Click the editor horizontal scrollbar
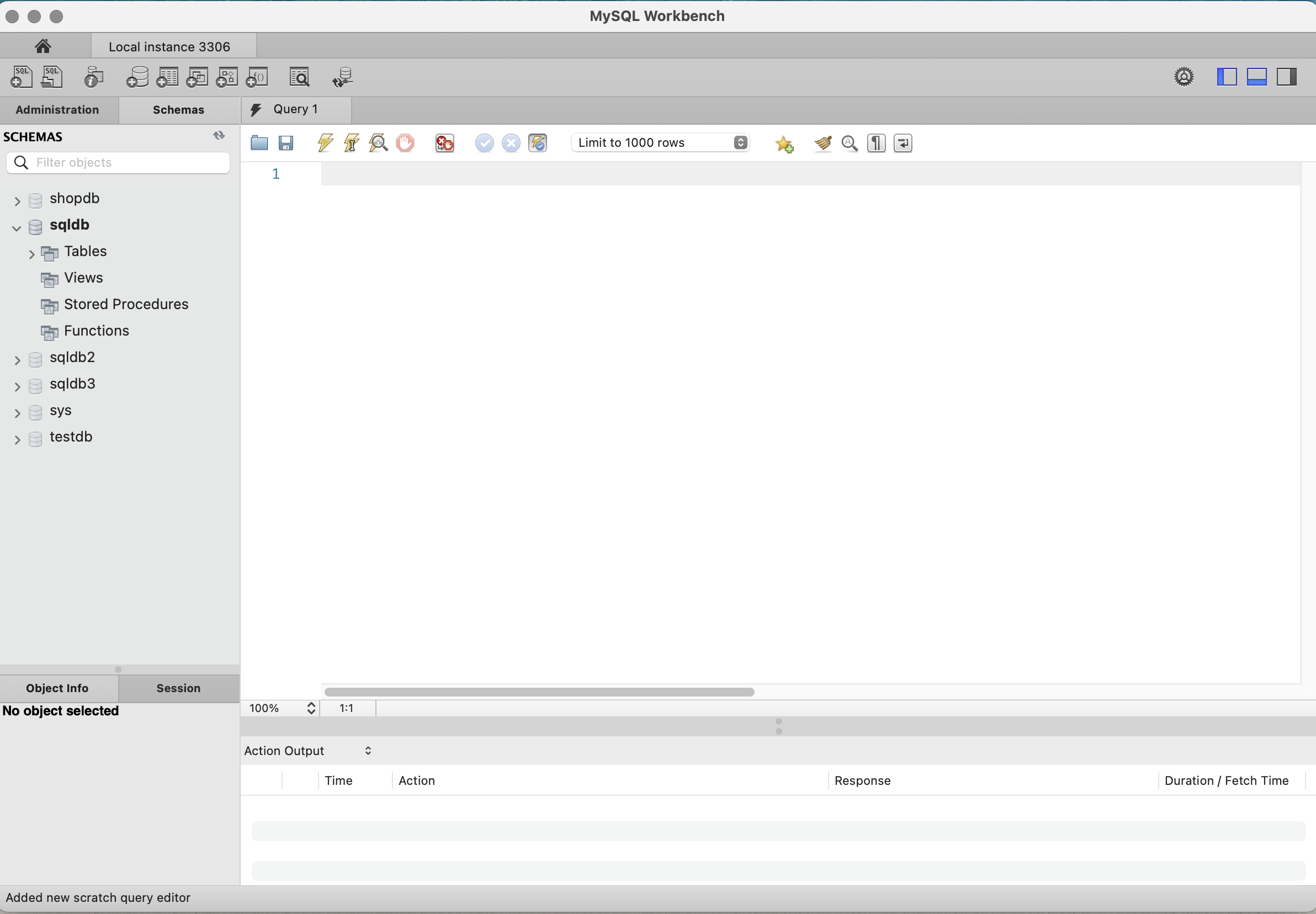Image resolution: width=1316 pixels, height=914 pixels. click(x=539, y=692)
